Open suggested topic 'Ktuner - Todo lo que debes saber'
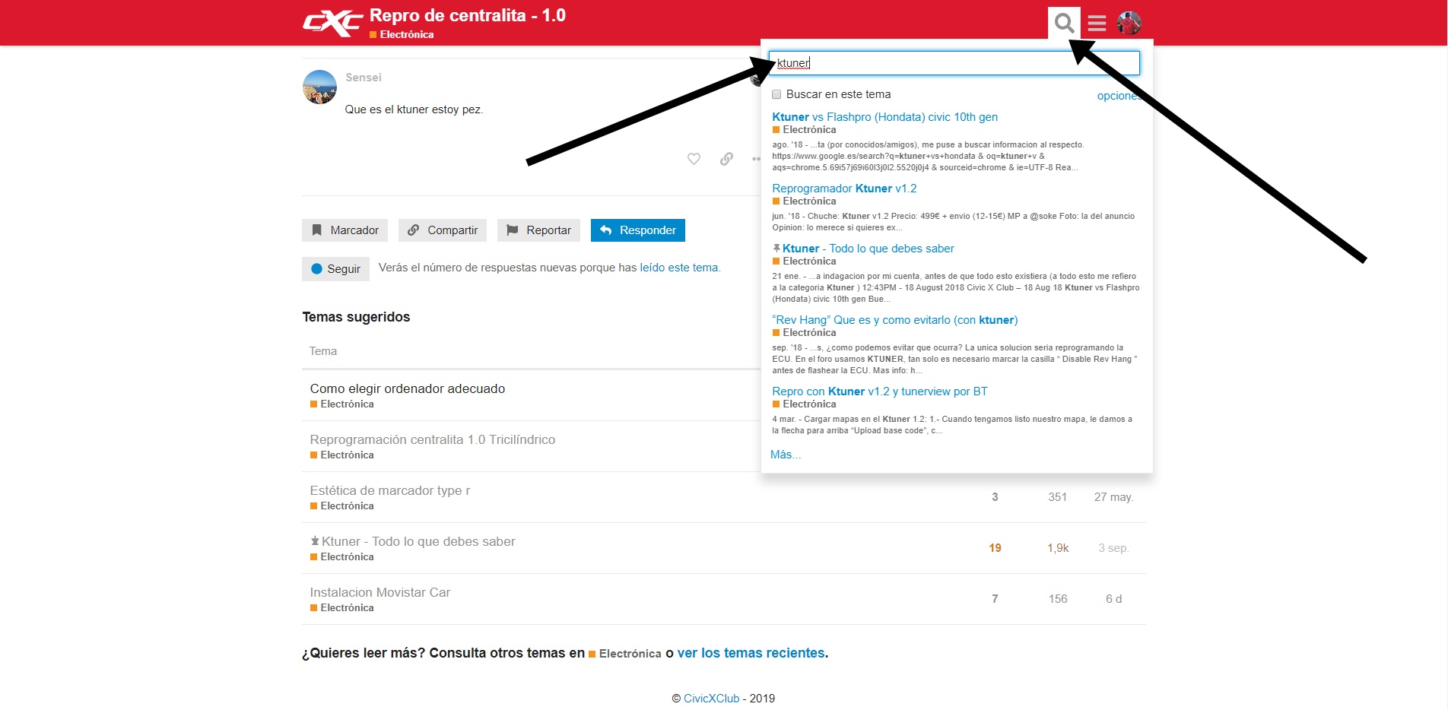The height and width of the screenshot is (710, 1448). [418, 541]
